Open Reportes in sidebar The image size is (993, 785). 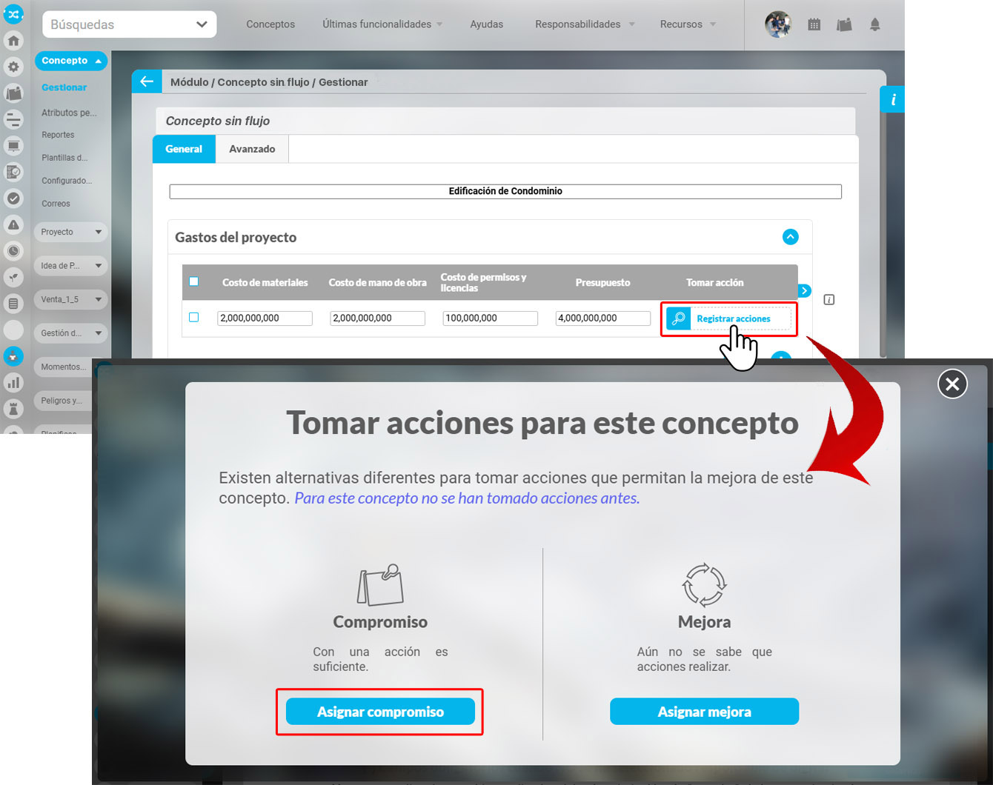(x=58, y=135)
